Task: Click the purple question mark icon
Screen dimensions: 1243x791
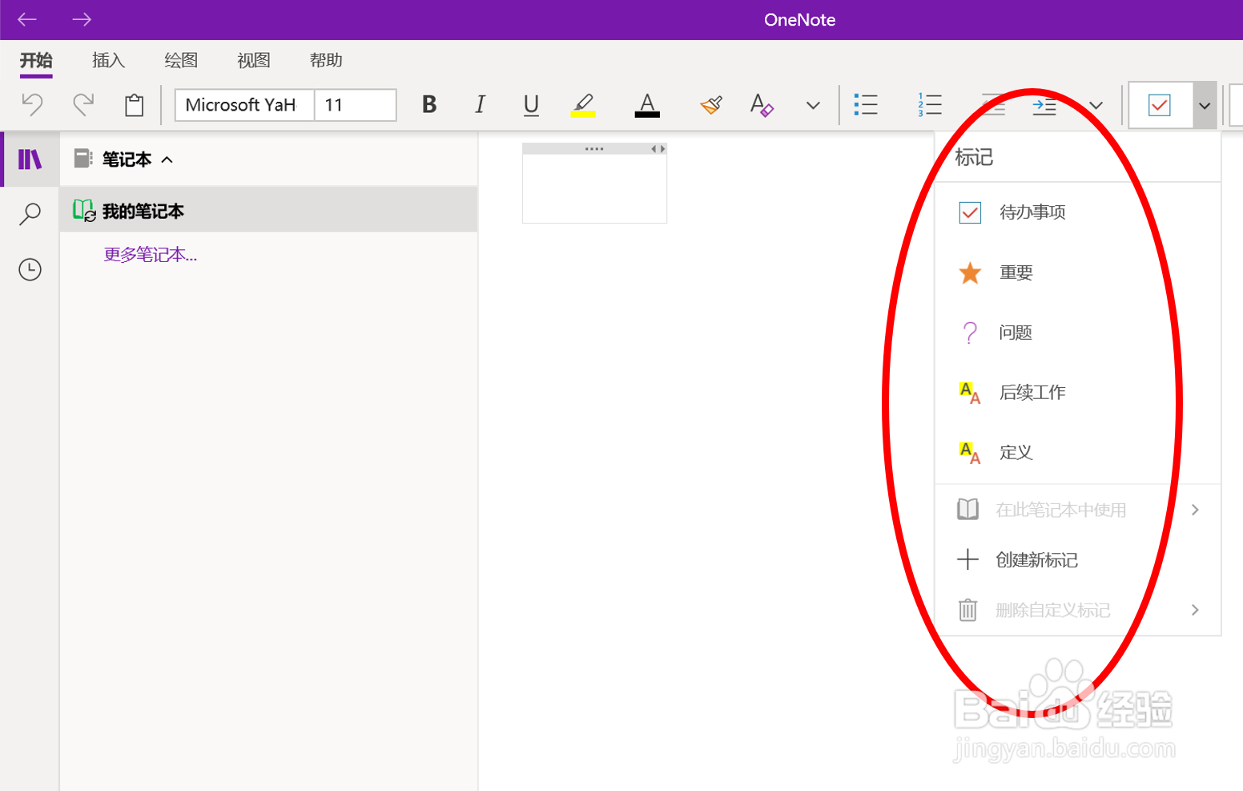Action: [x=970, y=333]
